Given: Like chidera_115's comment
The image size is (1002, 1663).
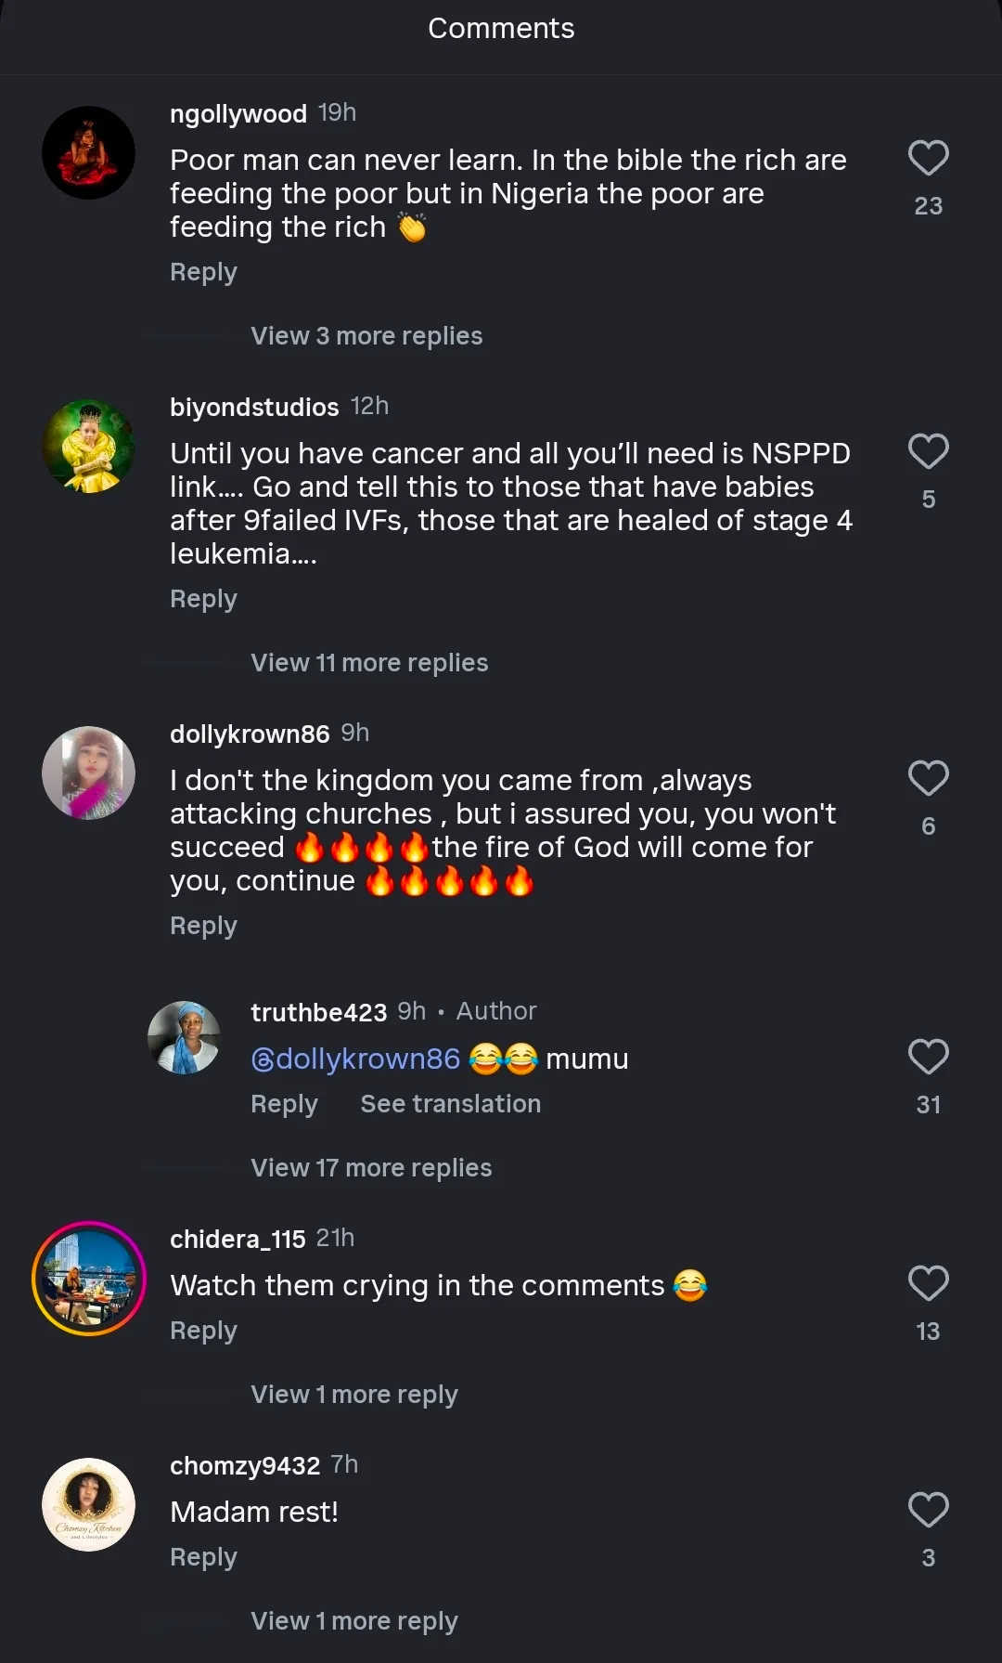Looking at the screenshot, I should pos(928,1283).
